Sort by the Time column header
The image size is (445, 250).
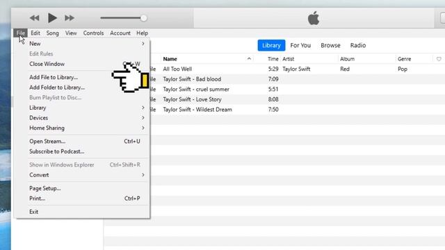(273, 59)
